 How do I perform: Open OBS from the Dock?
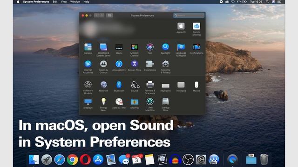pos(188,160)
